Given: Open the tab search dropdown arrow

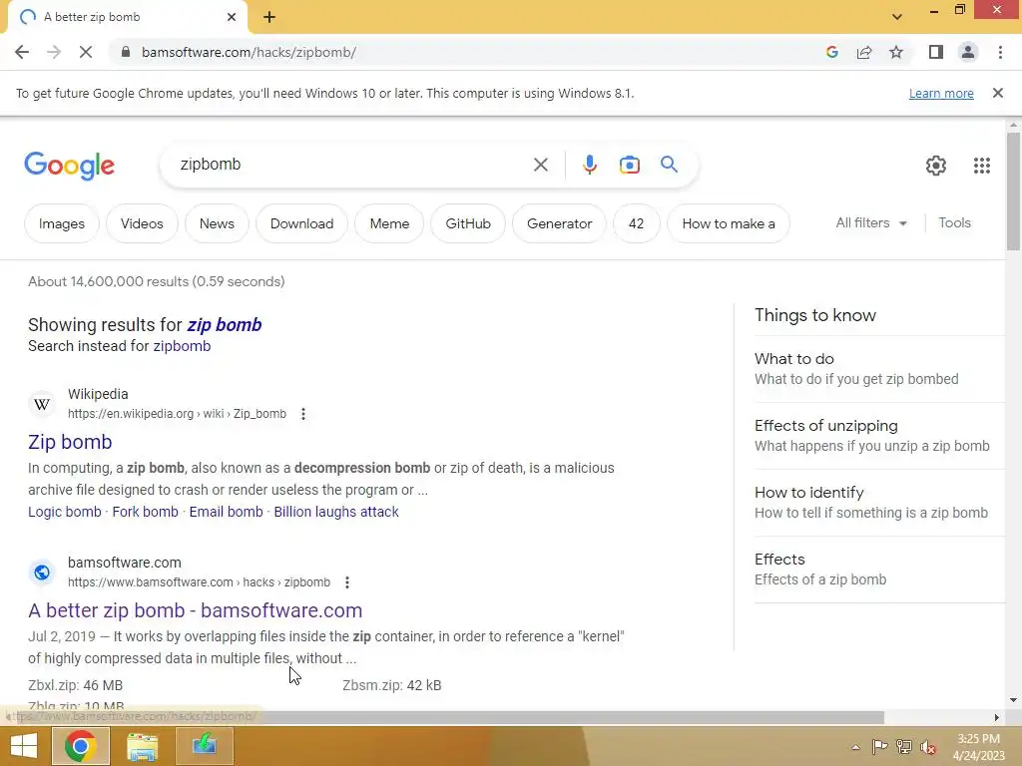Looking at the screenshot, I should click(897, 17).
